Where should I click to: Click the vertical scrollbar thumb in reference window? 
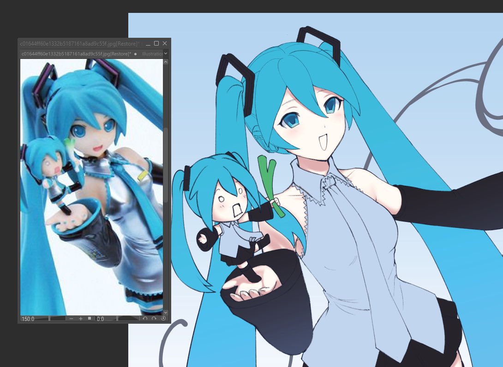click(x=166, y=165)
